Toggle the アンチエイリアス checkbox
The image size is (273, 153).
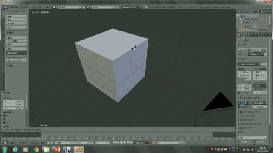[241, 98]
